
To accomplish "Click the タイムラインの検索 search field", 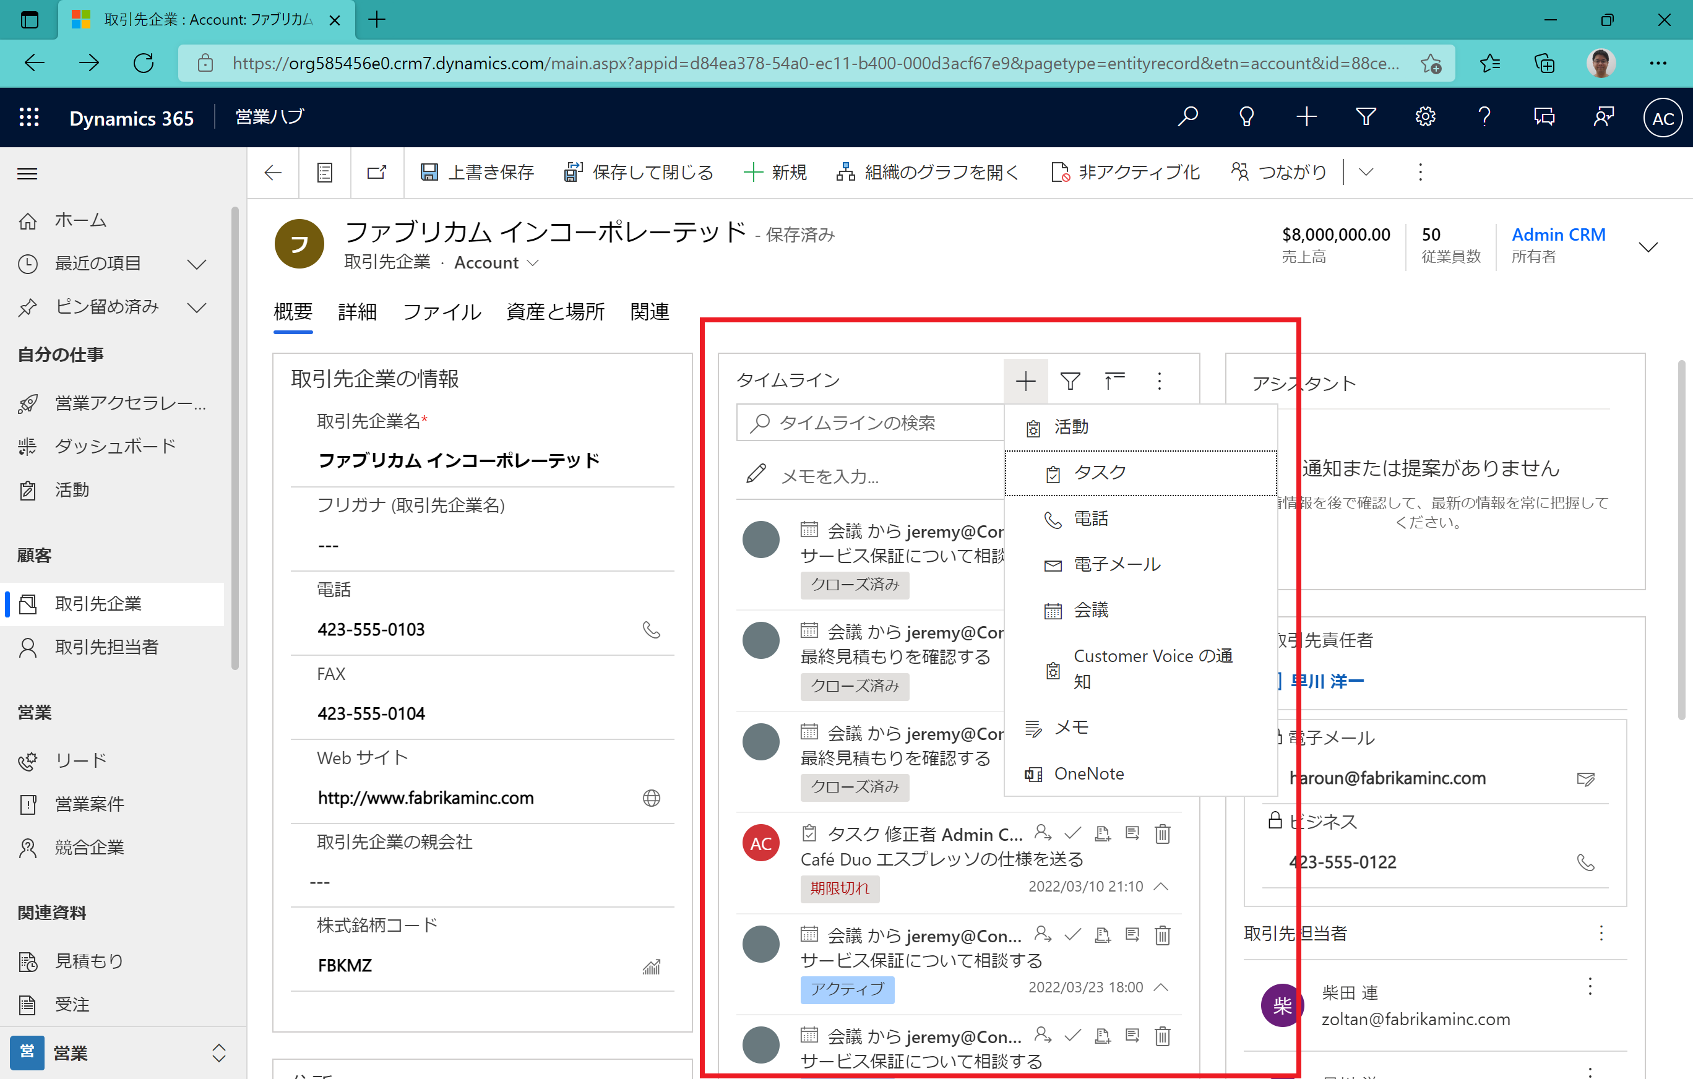I will pyautogui.click(x=869, y=423).
